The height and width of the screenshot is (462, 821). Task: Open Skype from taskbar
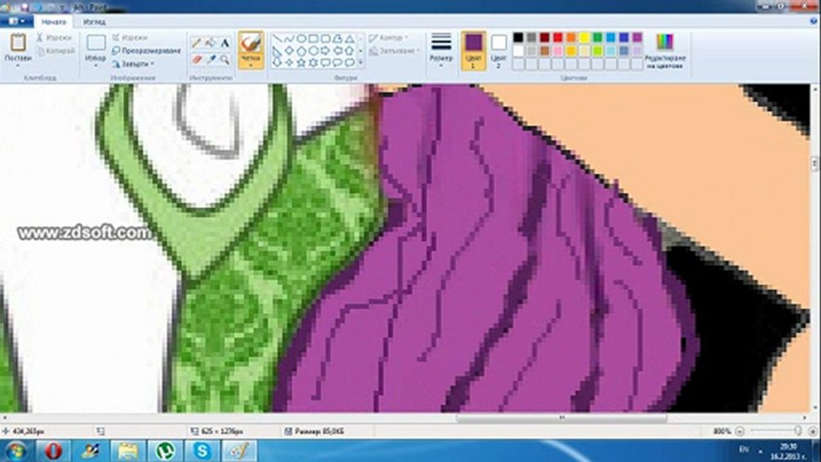[202, 450]
